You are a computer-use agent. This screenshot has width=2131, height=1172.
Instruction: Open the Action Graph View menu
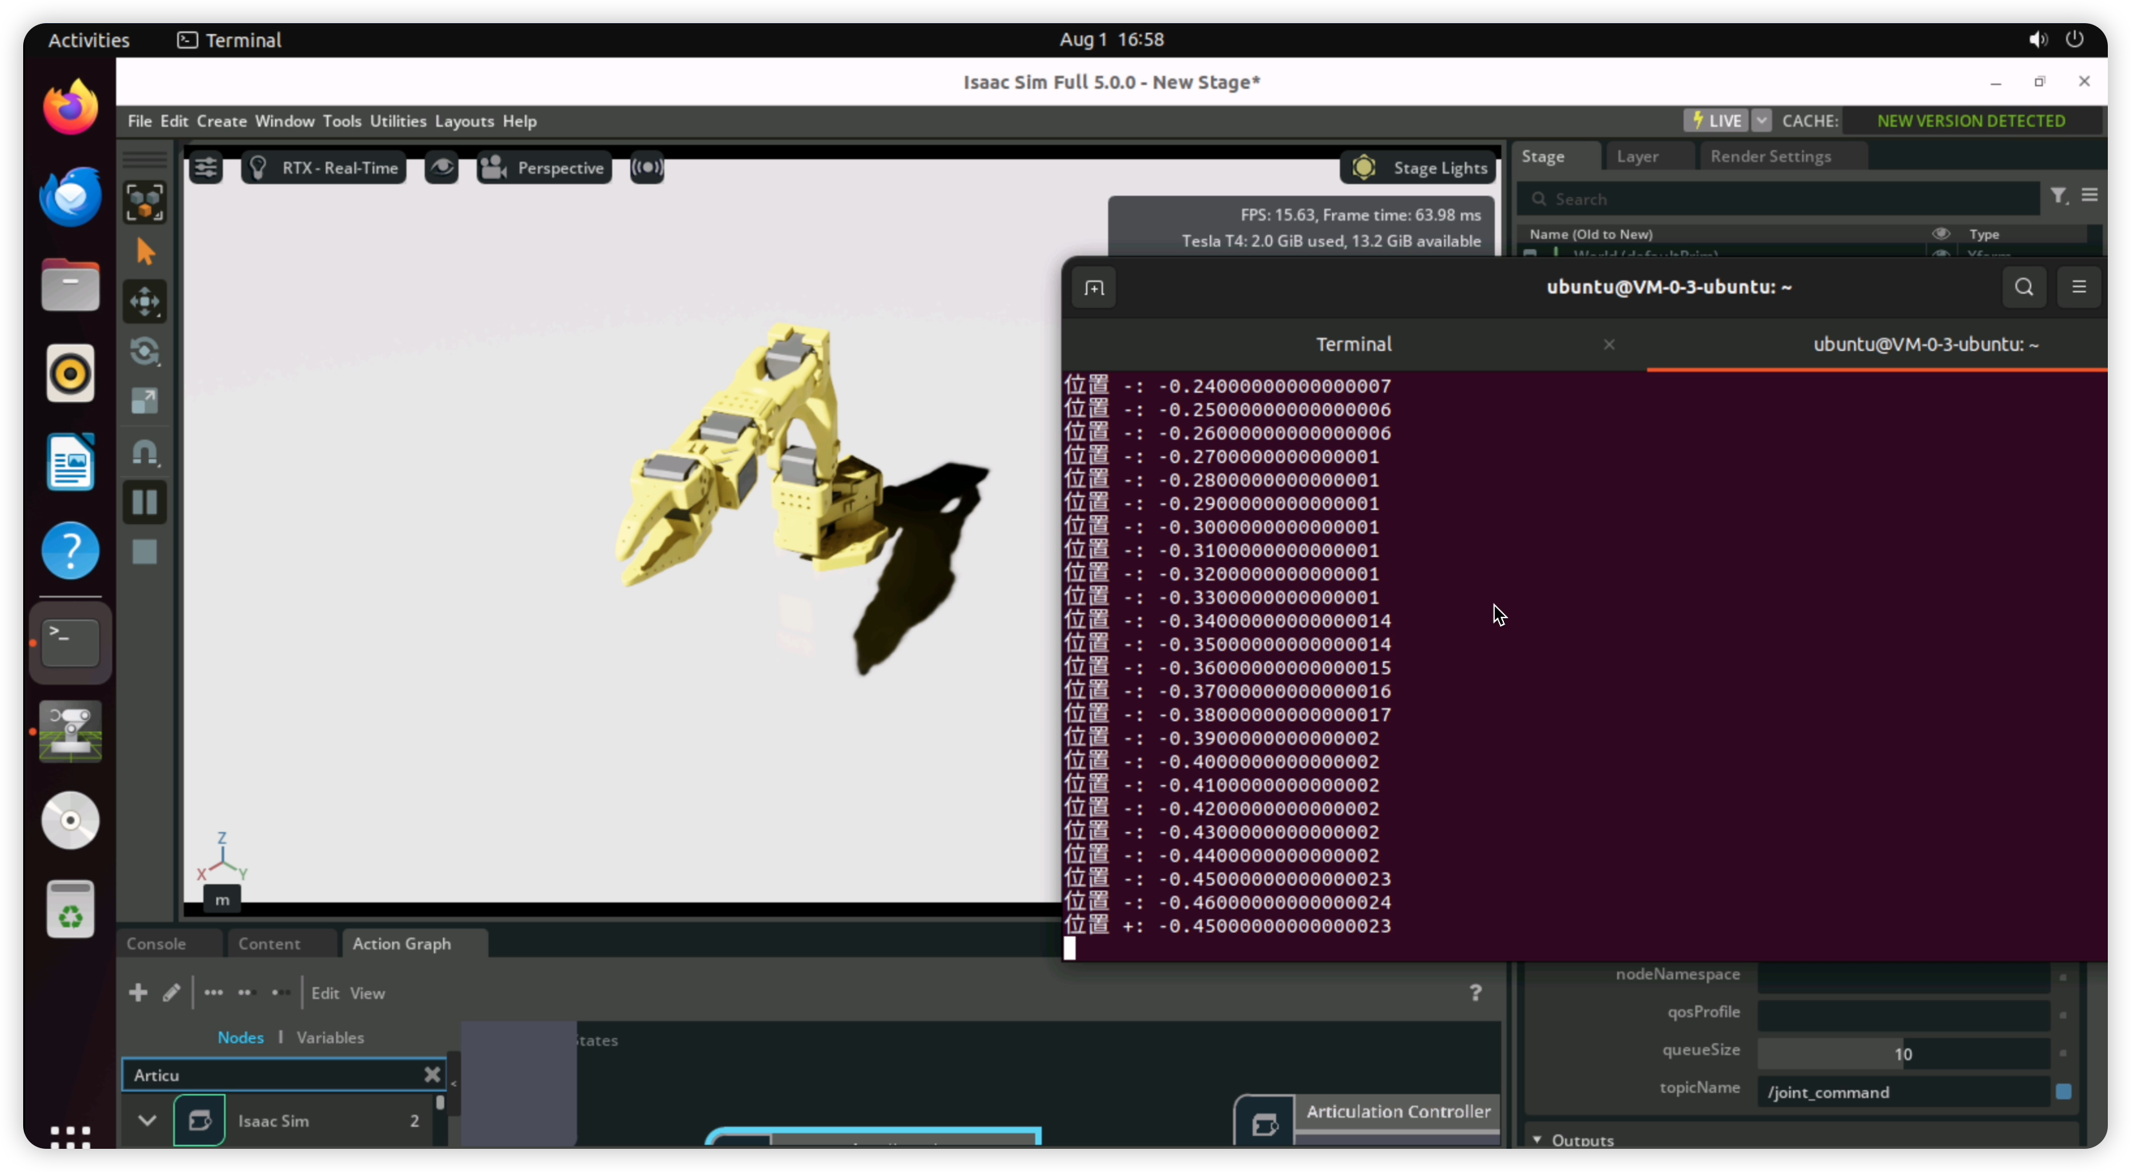pyautogui.click(x=368, y=993)
